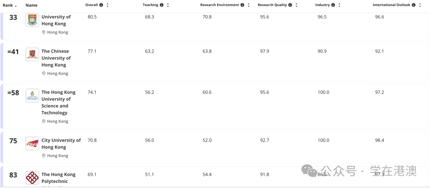Open City University of Hong Kong link
Viewport: 430px width, 188px height.
pyautogui.click(x=61, y=143)
